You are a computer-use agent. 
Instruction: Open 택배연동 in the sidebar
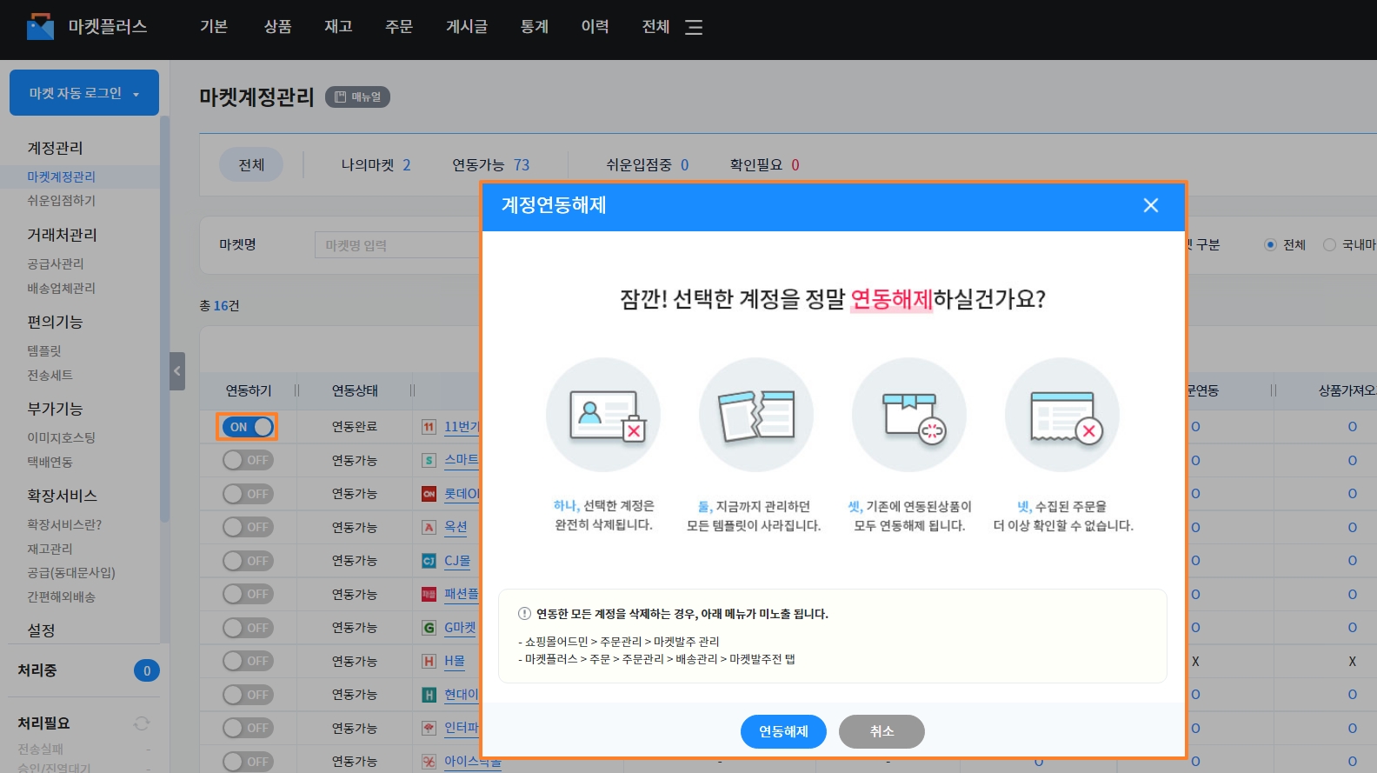click(50, 463)
